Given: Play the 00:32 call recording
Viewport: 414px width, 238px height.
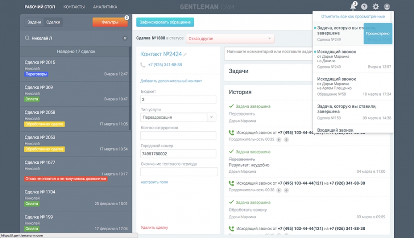Looking at the screenshot, I should (279, 139).
